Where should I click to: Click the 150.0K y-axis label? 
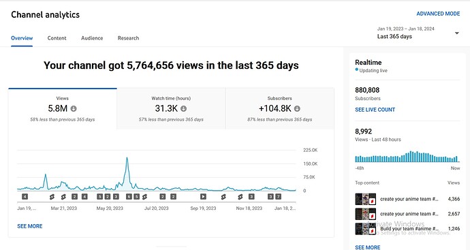[310, 163]
